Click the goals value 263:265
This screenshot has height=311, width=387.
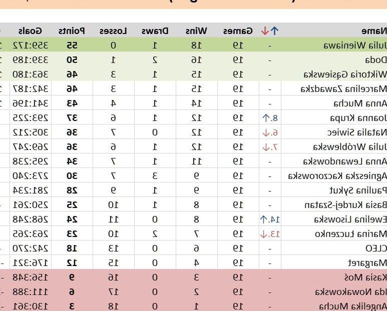[x=31, y=234]
